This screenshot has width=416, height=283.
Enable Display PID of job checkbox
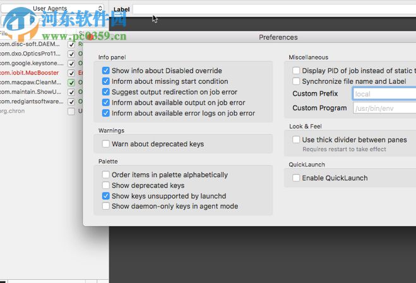point(296,71)
